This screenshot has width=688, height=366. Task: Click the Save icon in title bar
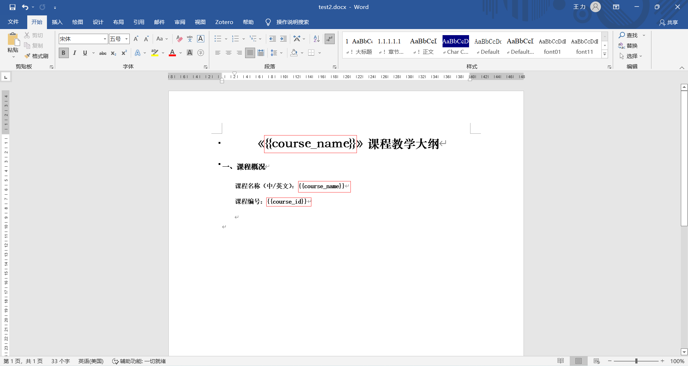tap(13, 7)
